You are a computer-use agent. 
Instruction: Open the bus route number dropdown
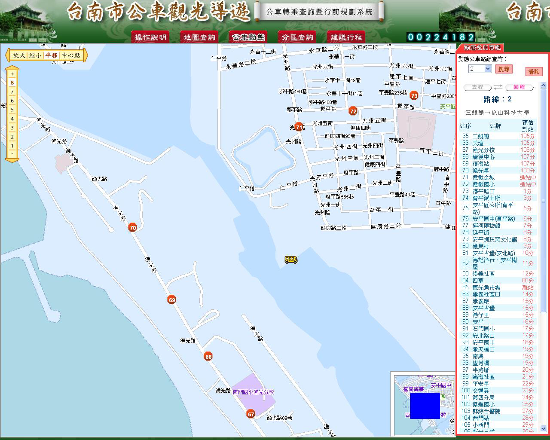coord(488,69)
